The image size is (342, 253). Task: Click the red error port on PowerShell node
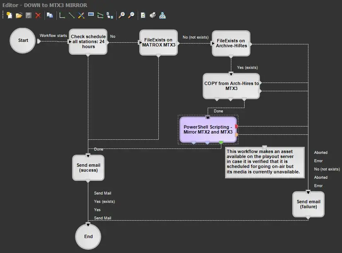pos(236,126)
